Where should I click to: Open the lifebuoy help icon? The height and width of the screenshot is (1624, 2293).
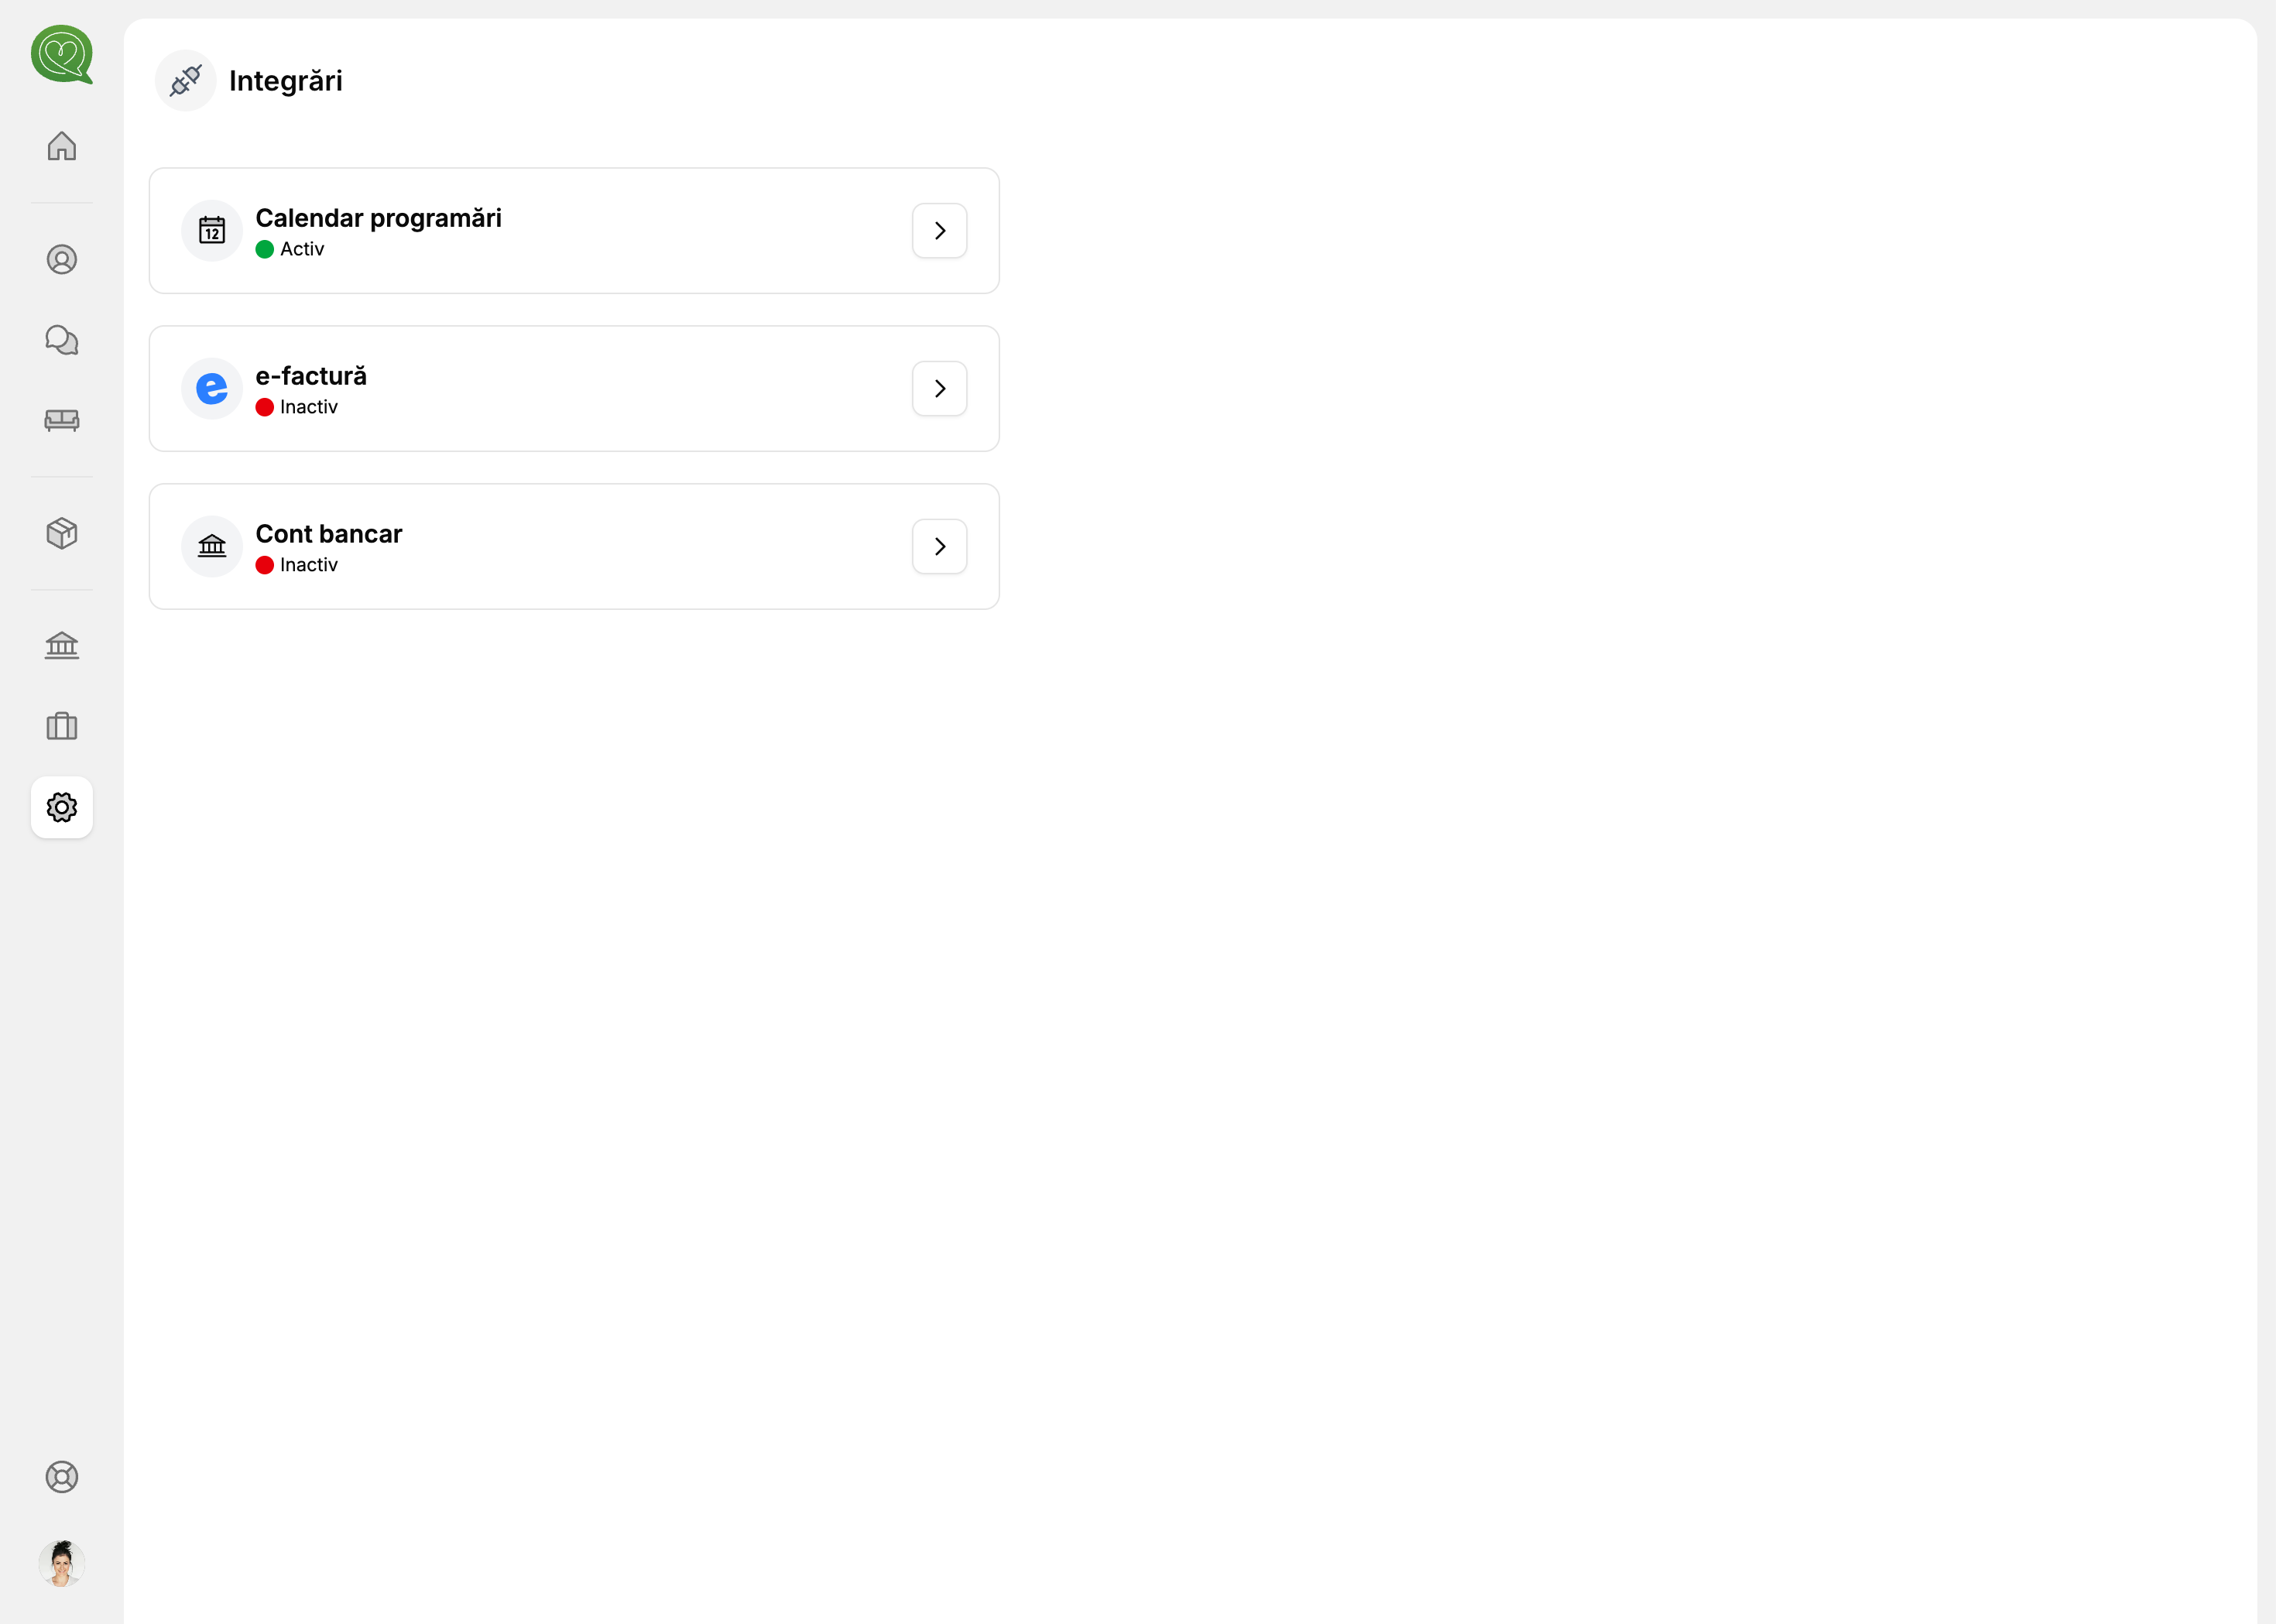pos(62,1477)
